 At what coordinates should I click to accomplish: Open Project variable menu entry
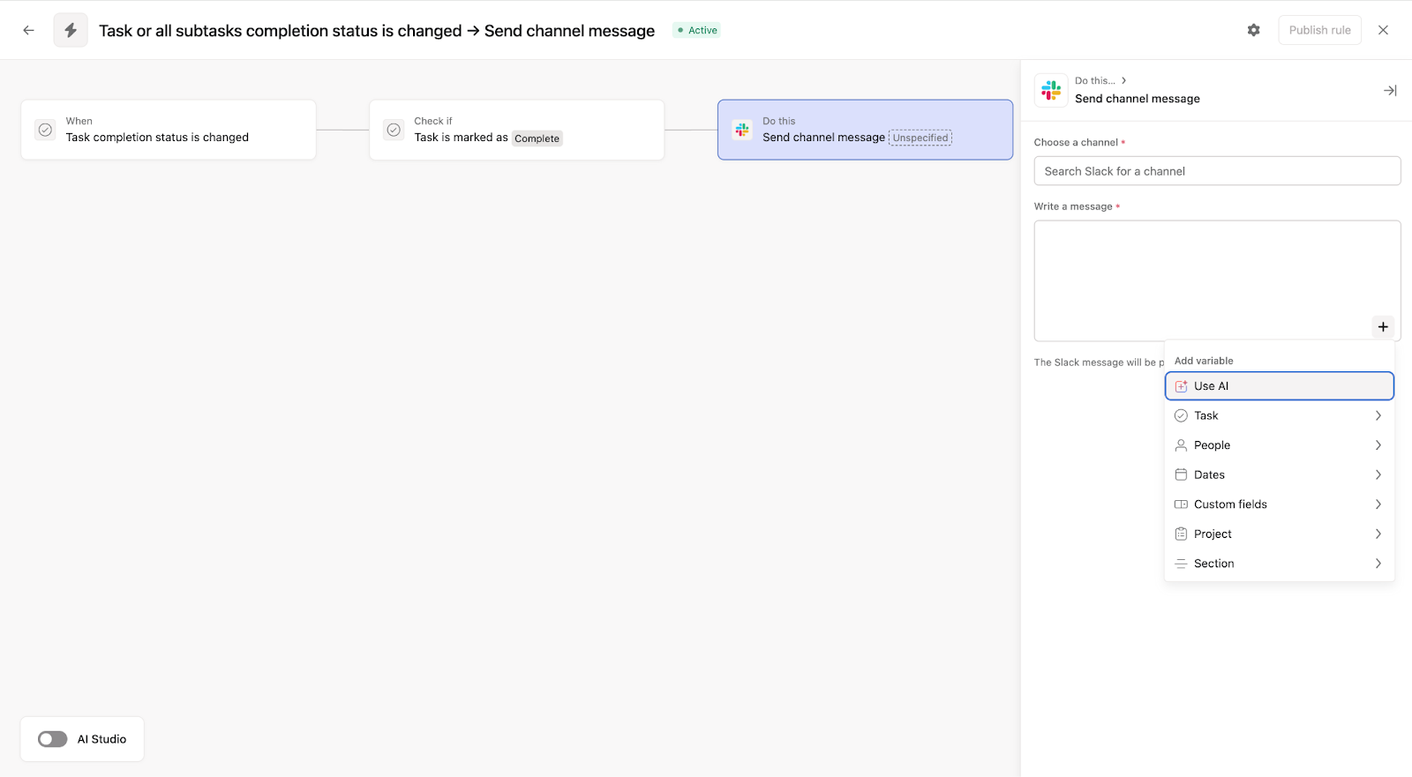point(1279,534)
